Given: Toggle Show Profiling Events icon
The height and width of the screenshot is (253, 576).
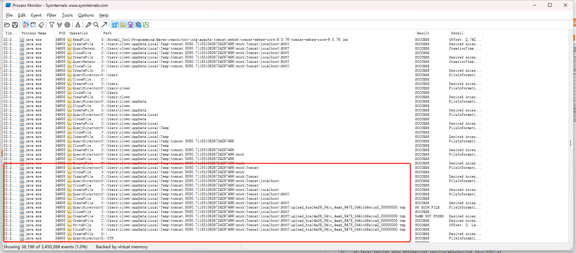Looking at the screenshot, I should coord(146,25).
